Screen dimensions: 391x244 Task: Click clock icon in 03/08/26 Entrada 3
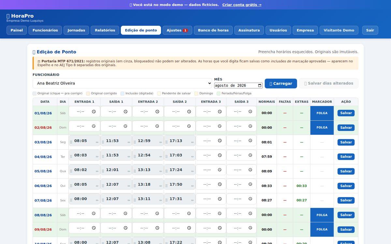tap(220, 141)
